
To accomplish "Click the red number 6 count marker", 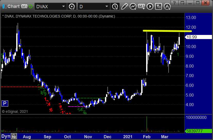I will pos(51,110).
